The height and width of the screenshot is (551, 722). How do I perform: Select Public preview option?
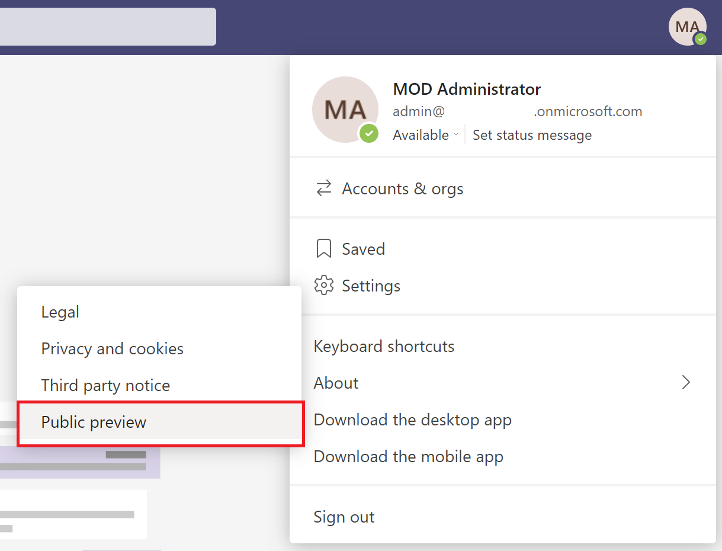pos(159,422)
